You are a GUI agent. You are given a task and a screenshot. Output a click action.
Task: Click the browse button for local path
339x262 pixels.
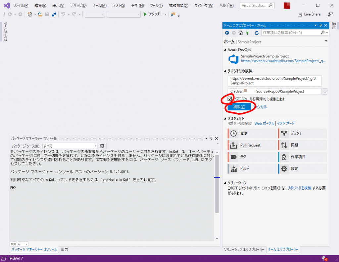325,92
